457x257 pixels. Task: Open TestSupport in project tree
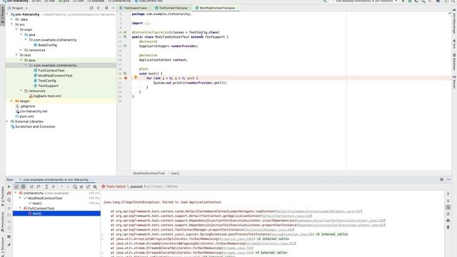pos(48,86)
